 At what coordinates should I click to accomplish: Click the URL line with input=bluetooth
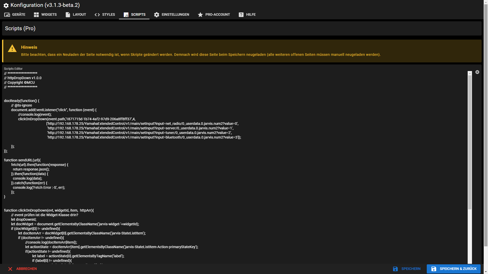[144, 137]
